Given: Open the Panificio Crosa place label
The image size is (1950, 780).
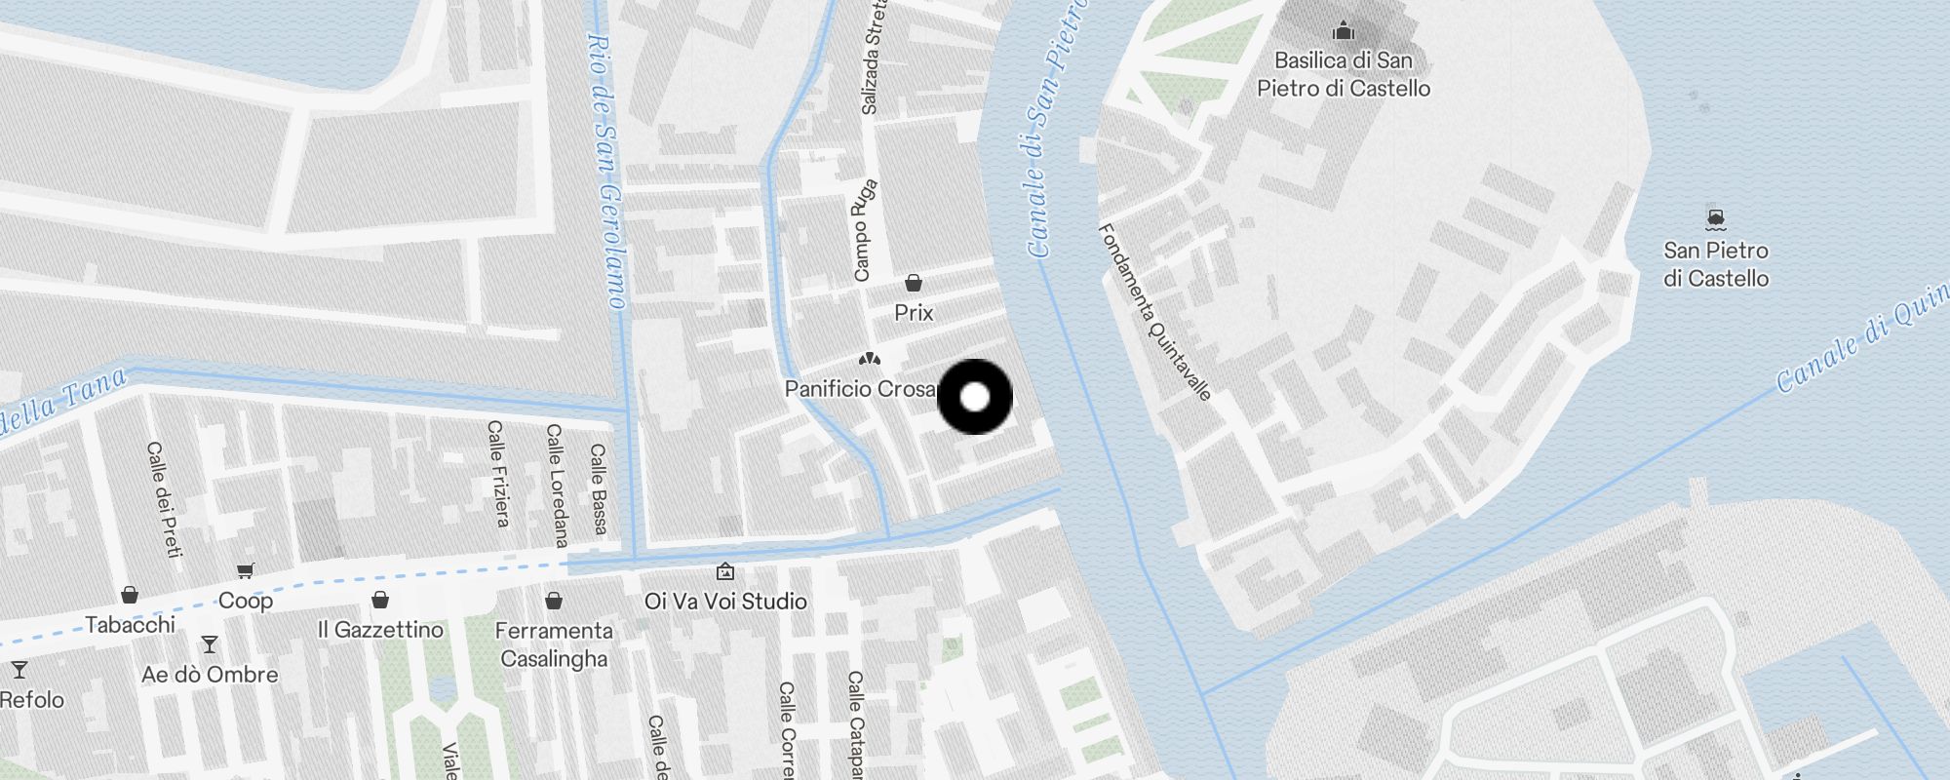Looking at the screenshot, I should 861,389.
